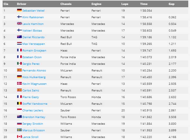This screenshot has width=190, height=140.
Task: Click the Swedish flag beside Marcus Ericsson
Action: 19,130
